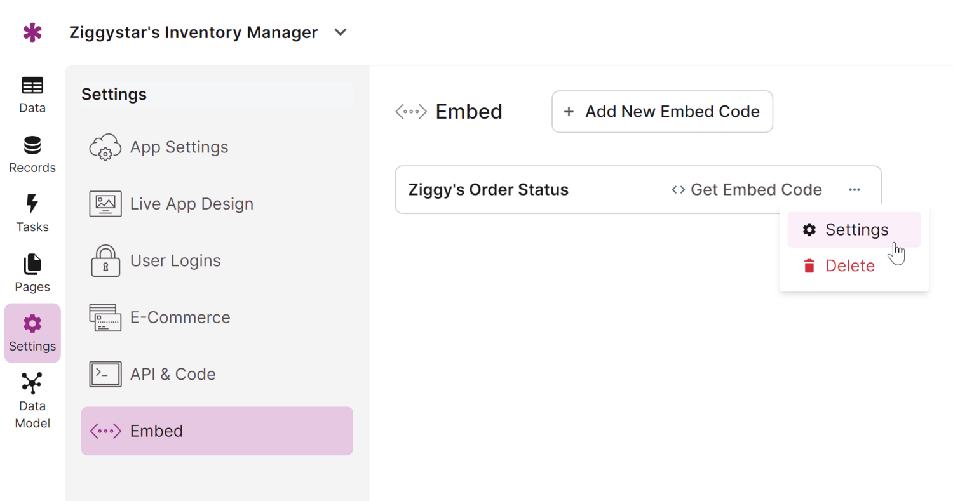
Task: Switch to the App Settings section
Action: pos(179,147)
